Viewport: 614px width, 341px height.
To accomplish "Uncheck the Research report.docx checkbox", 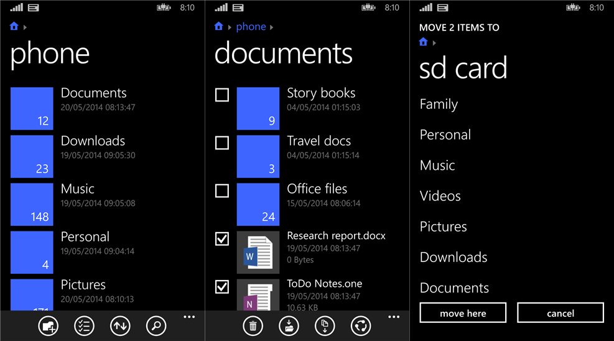I will click(x=222, y=239).
